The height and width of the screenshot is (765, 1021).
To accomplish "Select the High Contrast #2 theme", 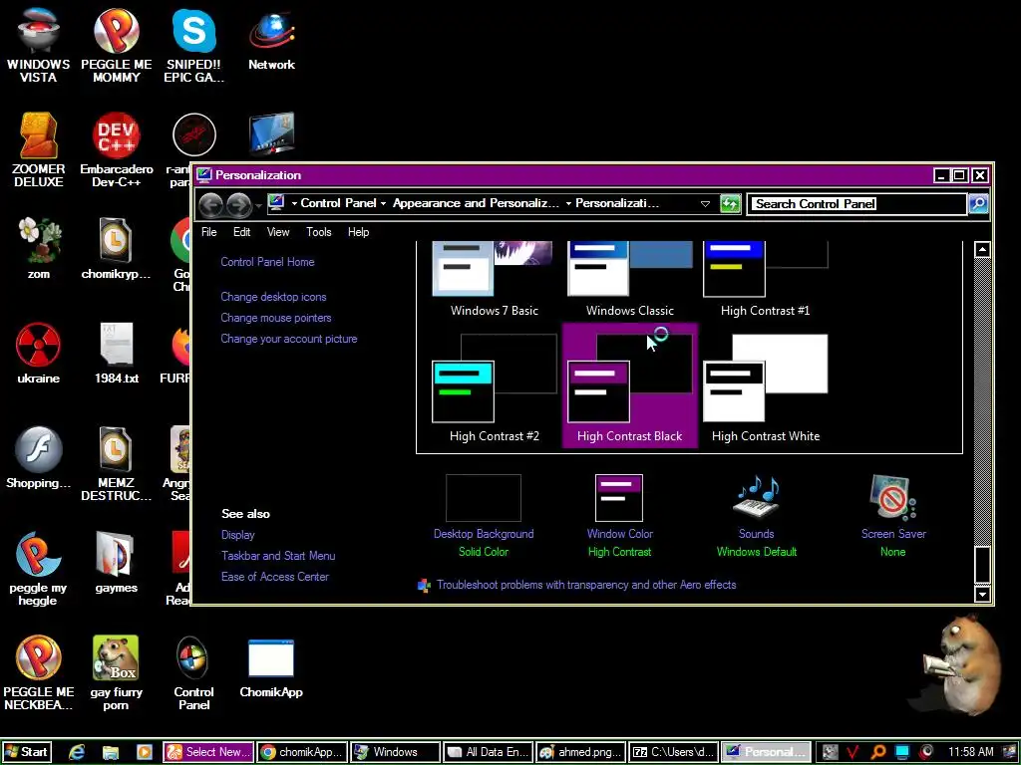I will [495, 387].
